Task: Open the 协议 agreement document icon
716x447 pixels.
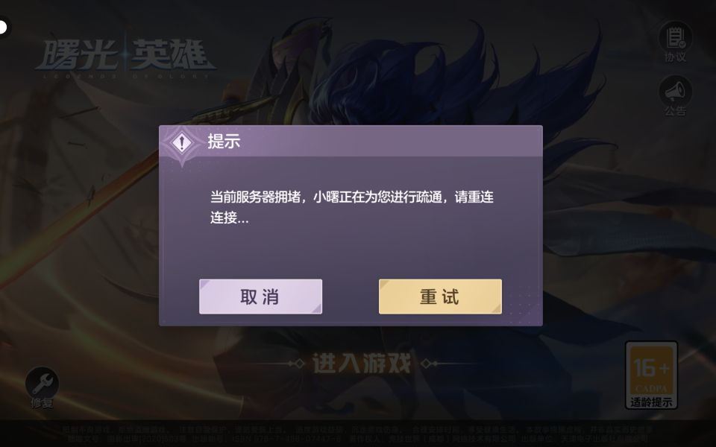Action: click(x=675, y=37)
